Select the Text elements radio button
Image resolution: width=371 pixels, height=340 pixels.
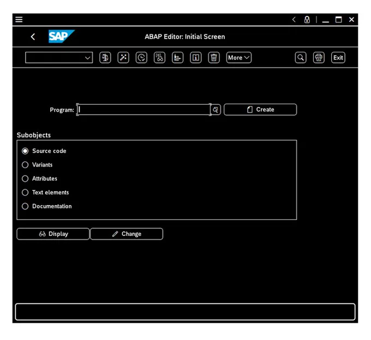click(25, 193)
